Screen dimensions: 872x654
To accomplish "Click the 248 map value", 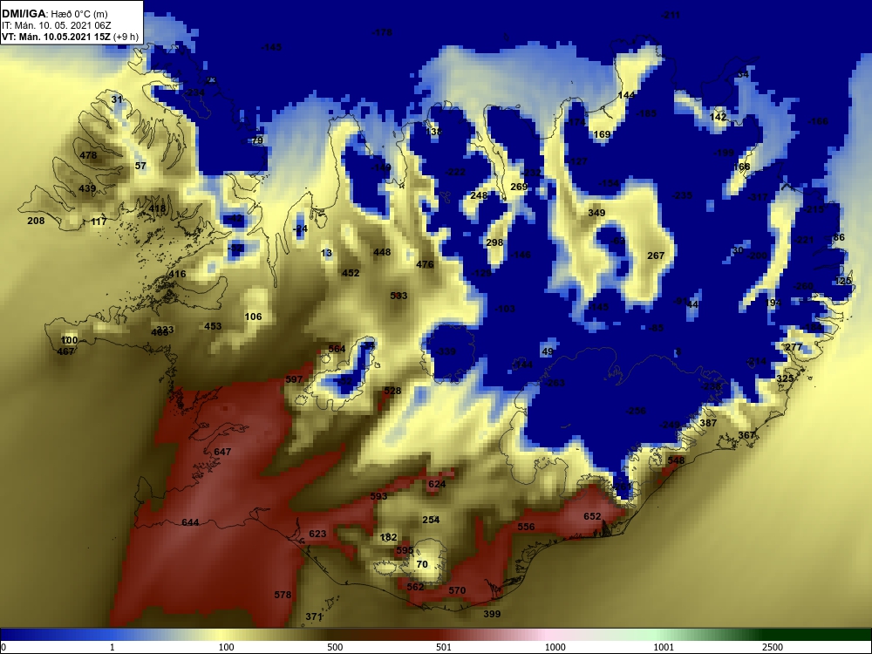I will (479, 195).
